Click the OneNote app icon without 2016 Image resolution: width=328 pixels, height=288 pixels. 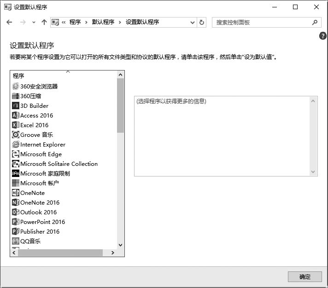[x=16, y=193]
